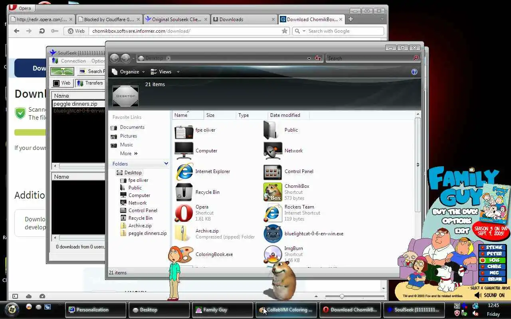Click OPTIONS on Family Guy widget
This screenshot has width=511, height=319.
[x=457, y=221]
